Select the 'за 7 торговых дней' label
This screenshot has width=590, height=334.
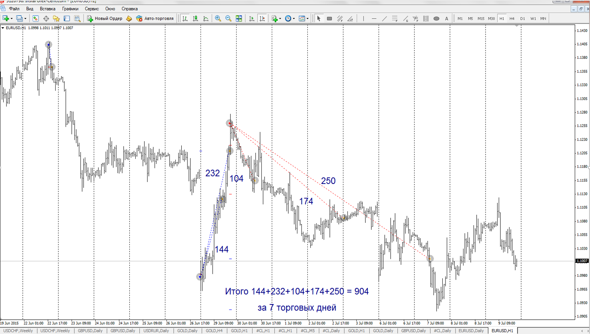[297, 308]
